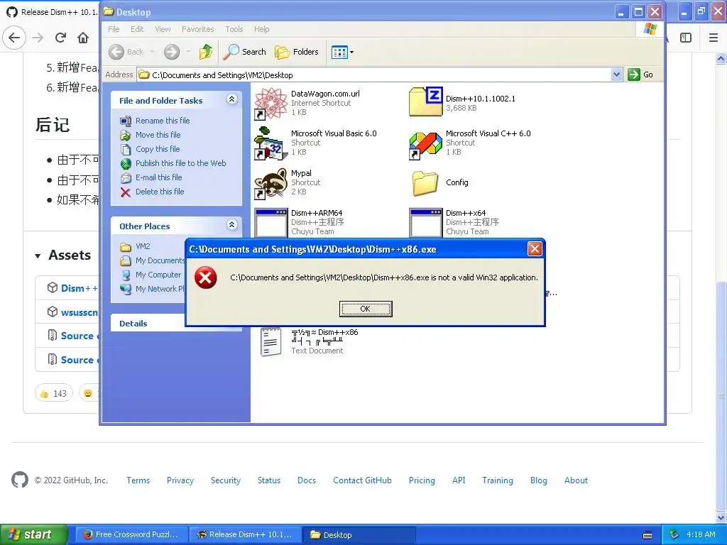Click the thumbs up 143 reaction
Viewport: 727px width, 545px height.
pyautogui.click(x=54, y=393)
